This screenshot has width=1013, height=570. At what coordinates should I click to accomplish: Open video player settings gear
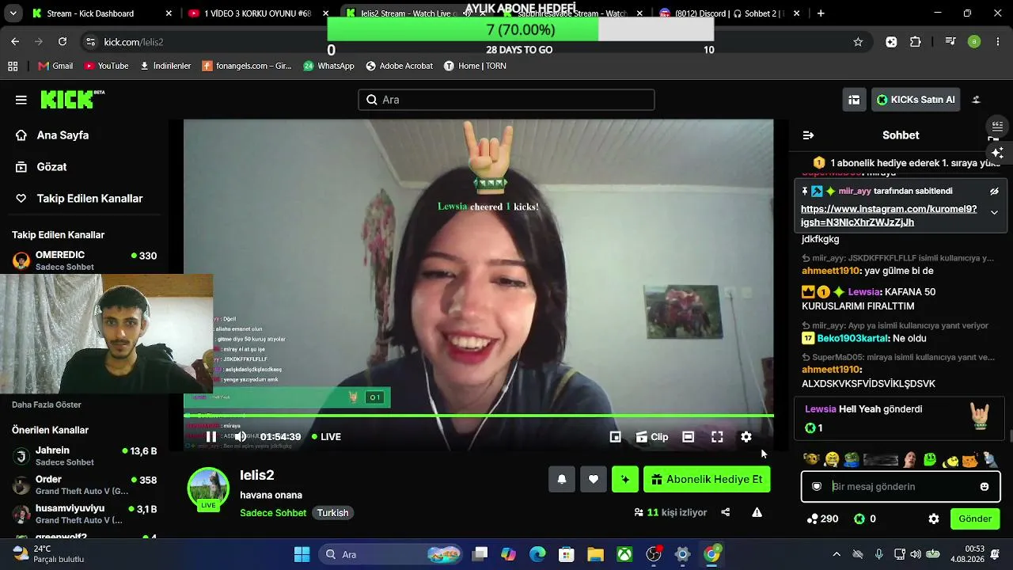coord(746,437)
